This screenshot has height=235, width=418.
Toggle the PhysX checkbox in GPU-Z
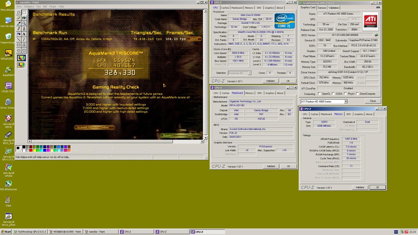pos(345,94)
